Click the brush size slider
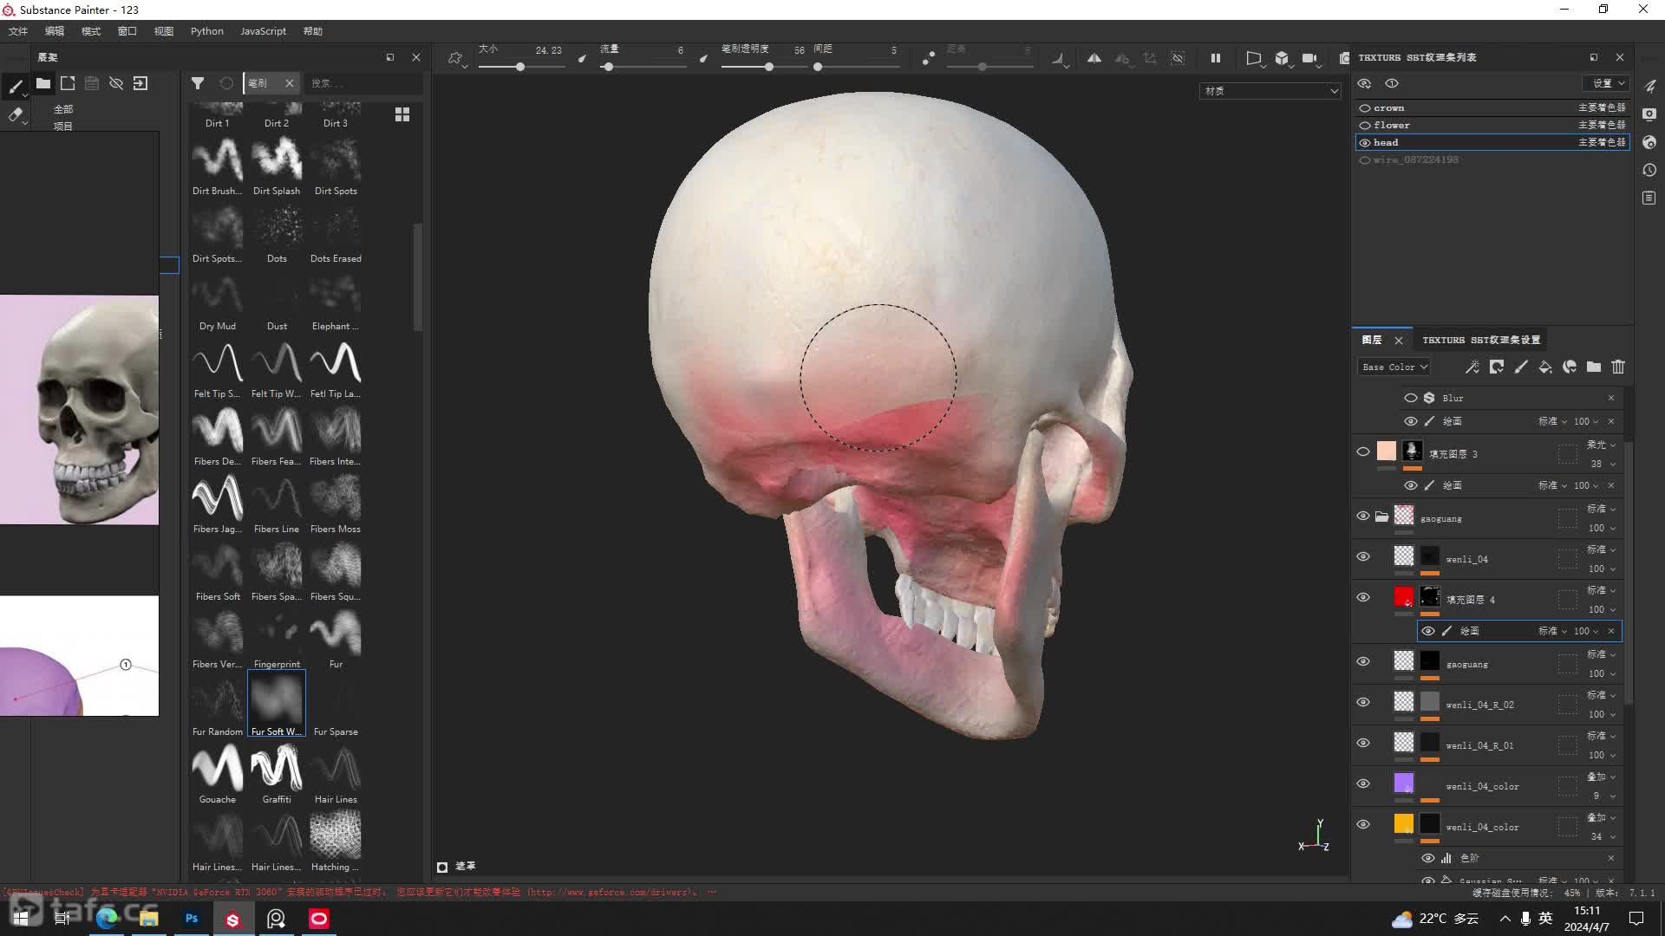This screenshot has width=1665, height=936. coord(520,67)
